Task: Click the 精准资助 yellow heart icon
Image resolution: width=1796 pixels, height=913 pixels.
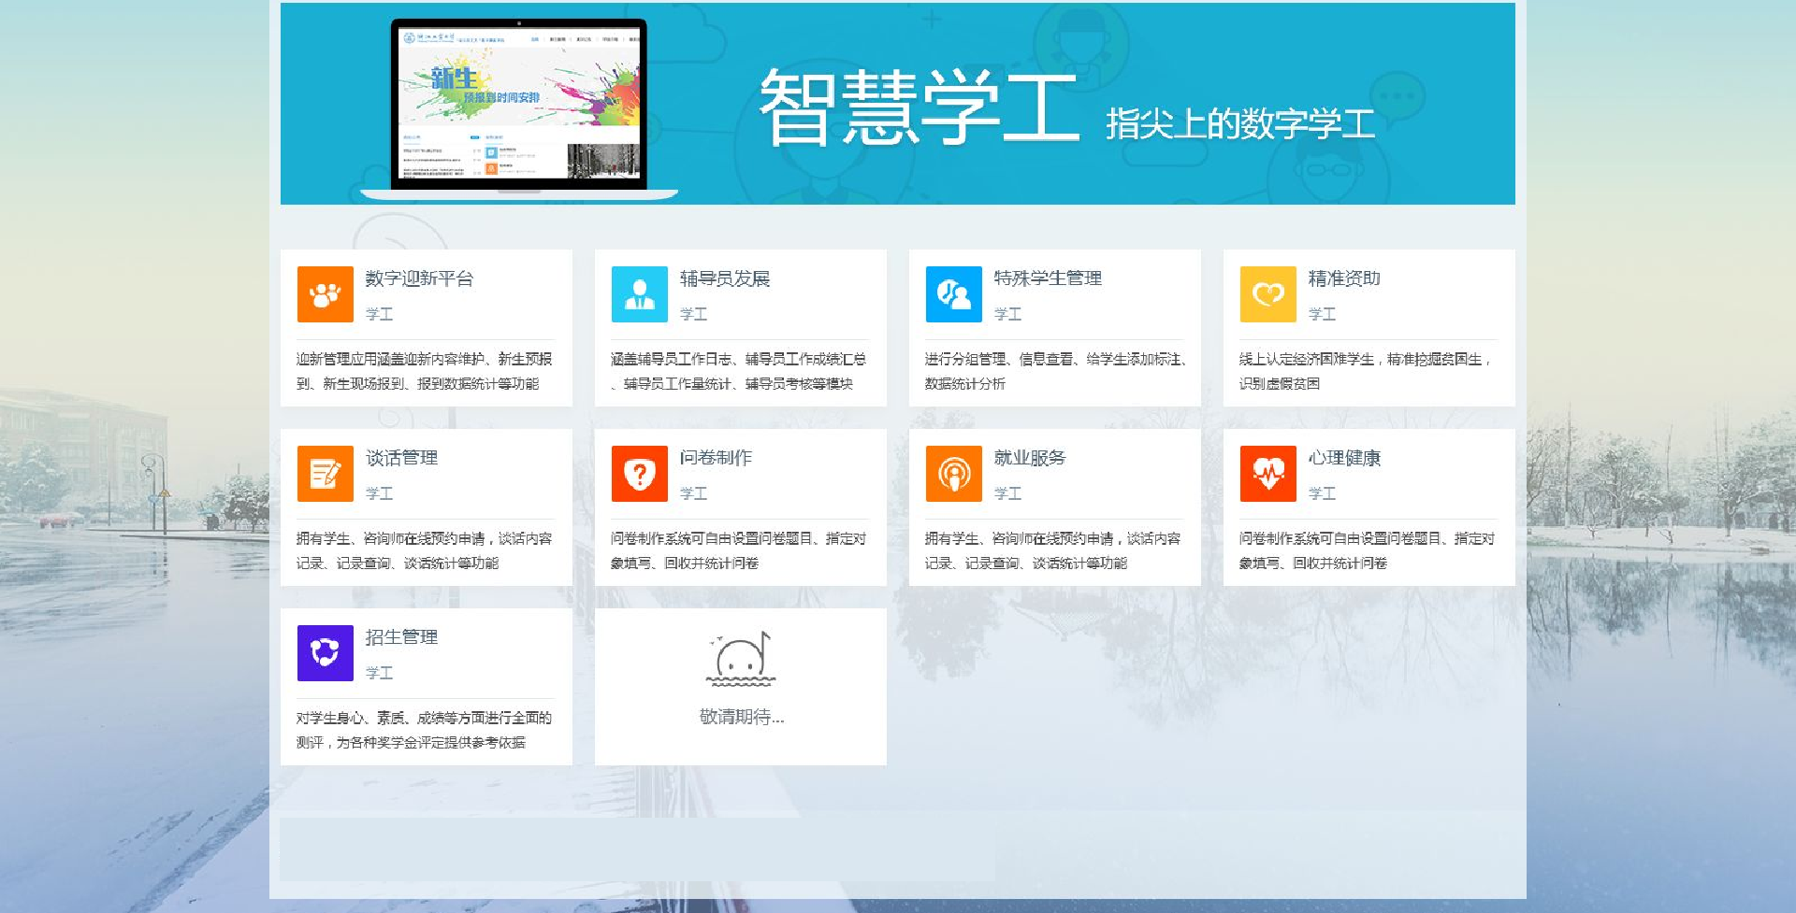Action: point(1267,294)
